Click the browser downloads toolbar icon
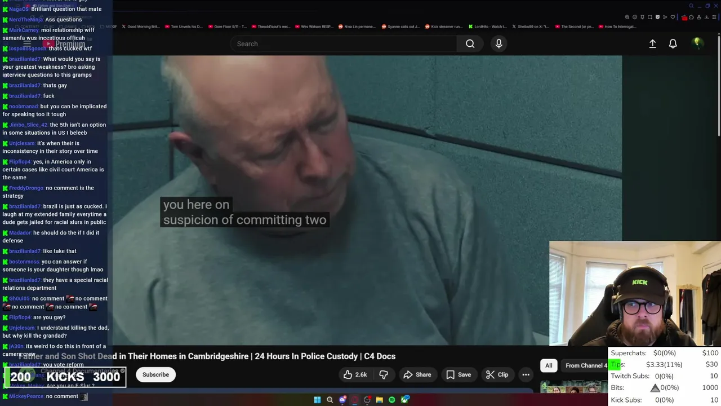Screen dimensions: 721x406 [706, 17]
